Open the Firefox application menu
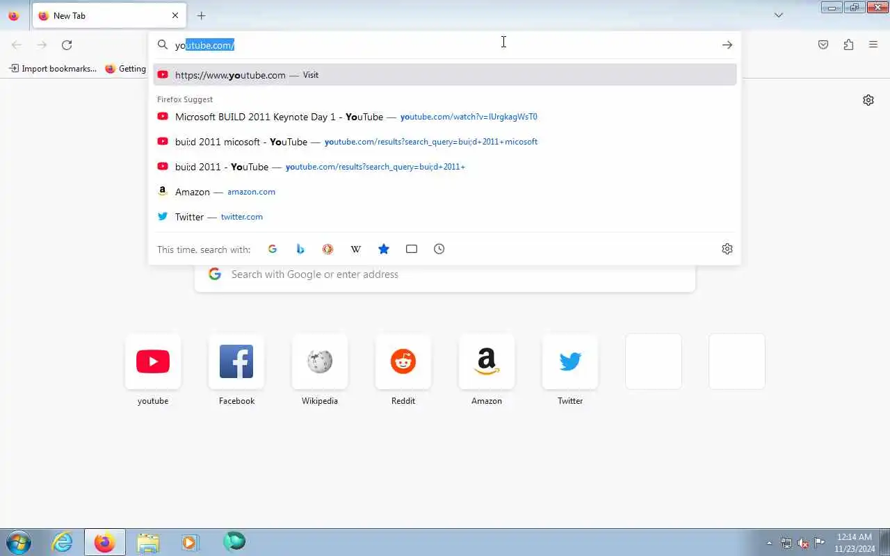 [x=873, y=45]
